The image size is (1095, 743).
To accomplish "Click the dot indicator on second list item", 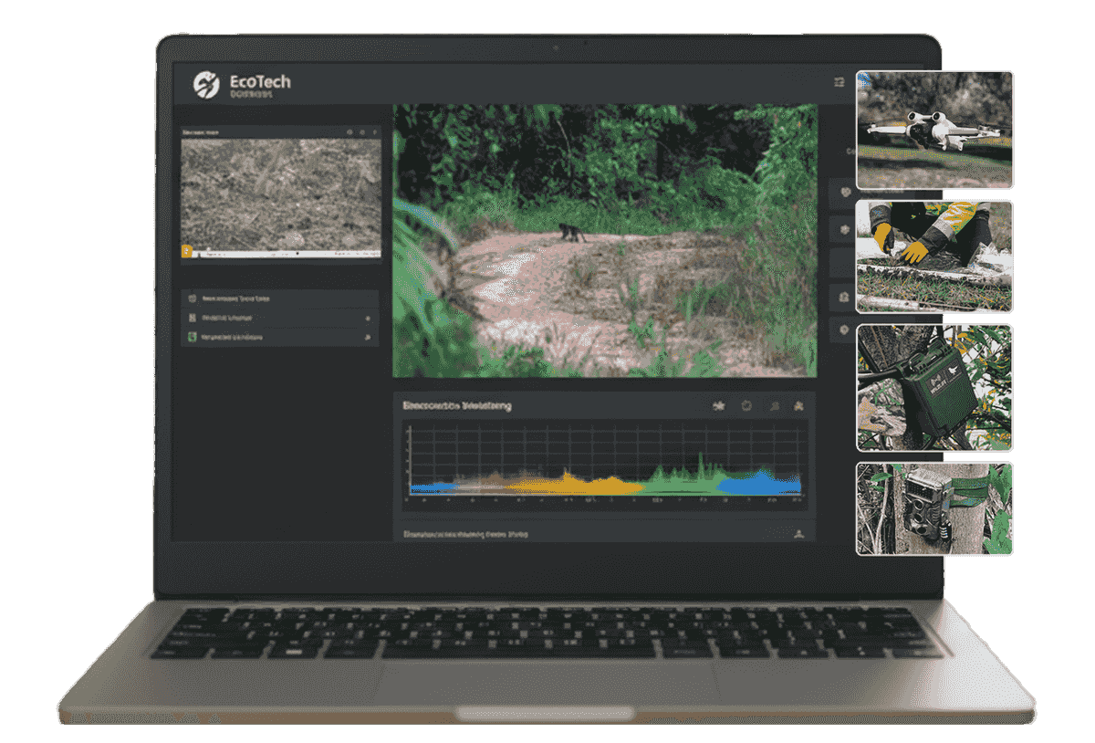I will 368,319.
